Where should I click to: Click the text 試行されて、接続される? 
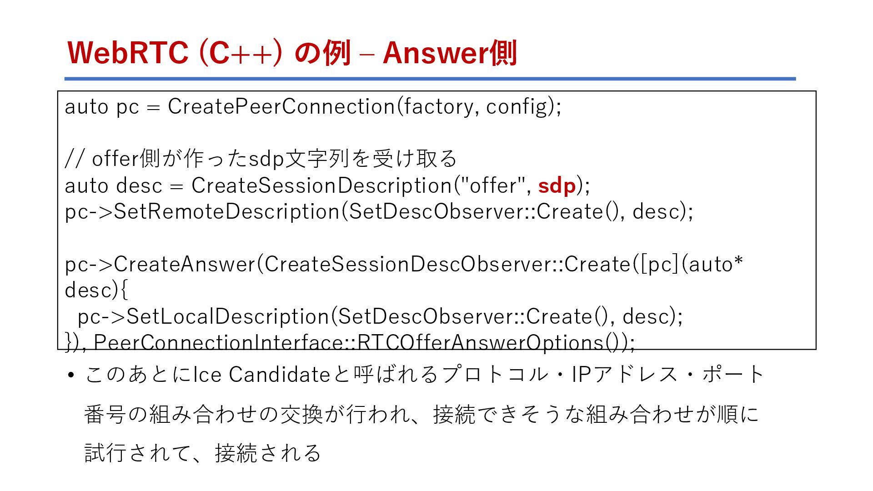(203, 453)
